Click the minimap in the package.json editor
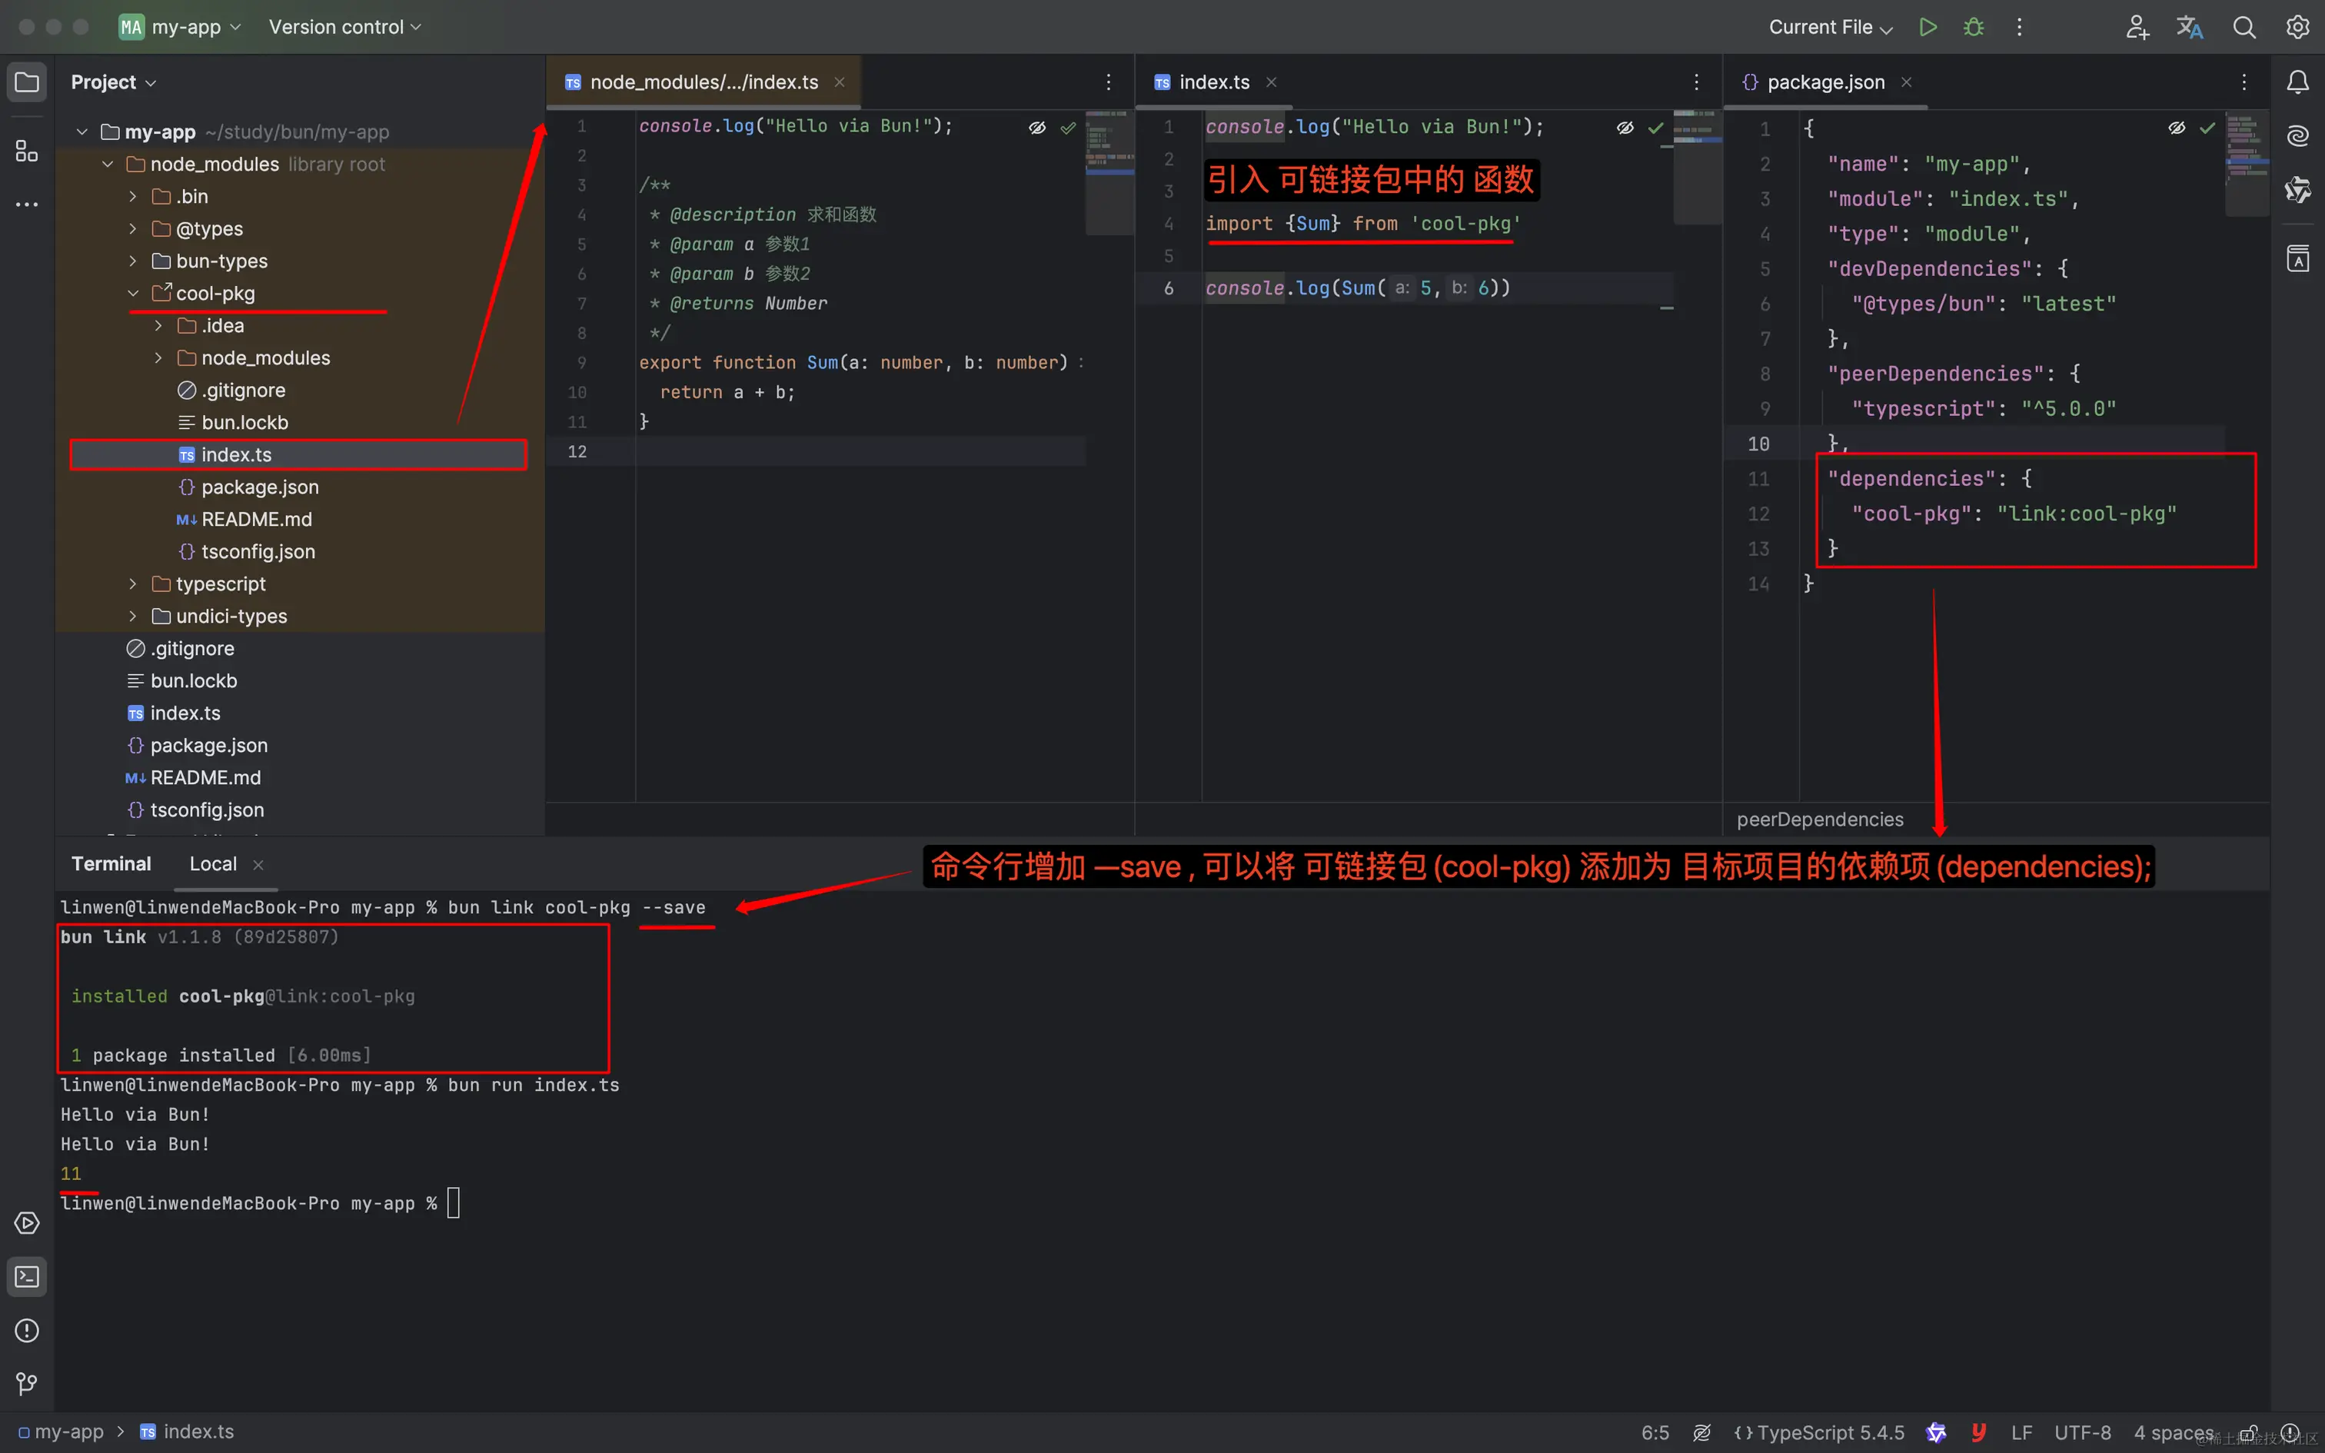 (2247, 163)
